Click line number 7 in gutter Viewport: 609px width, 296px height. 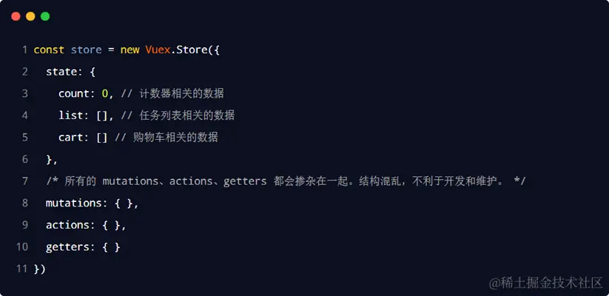[24, 181]
